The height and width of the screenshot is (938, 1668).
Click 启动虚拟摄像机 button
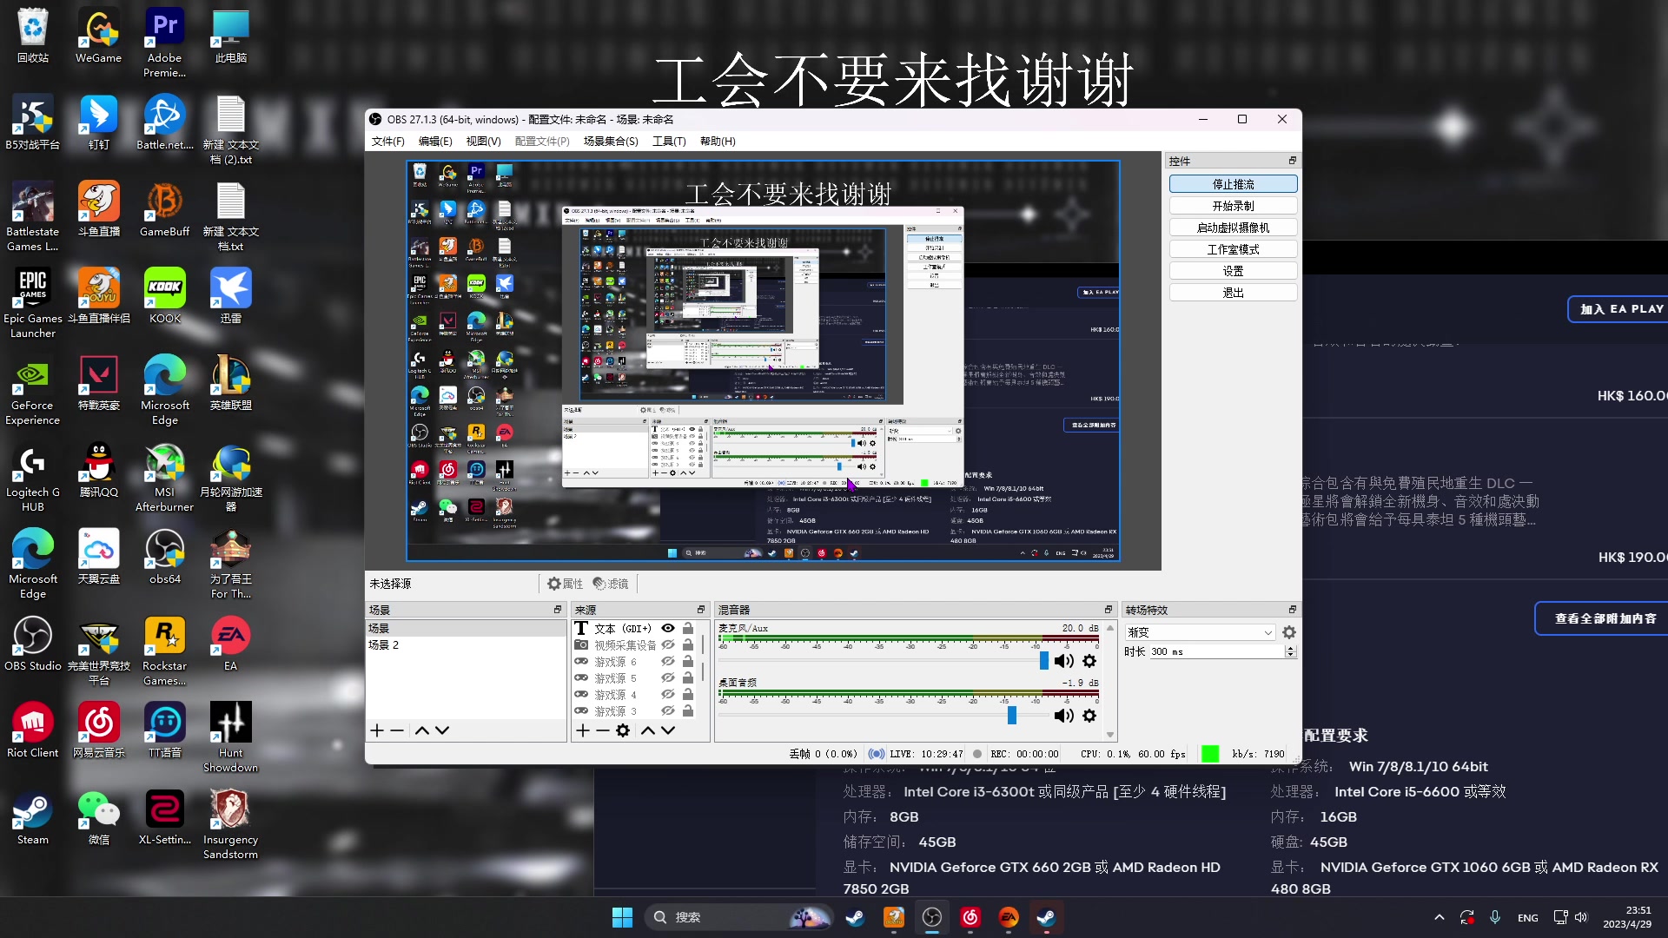point(1233,228)
